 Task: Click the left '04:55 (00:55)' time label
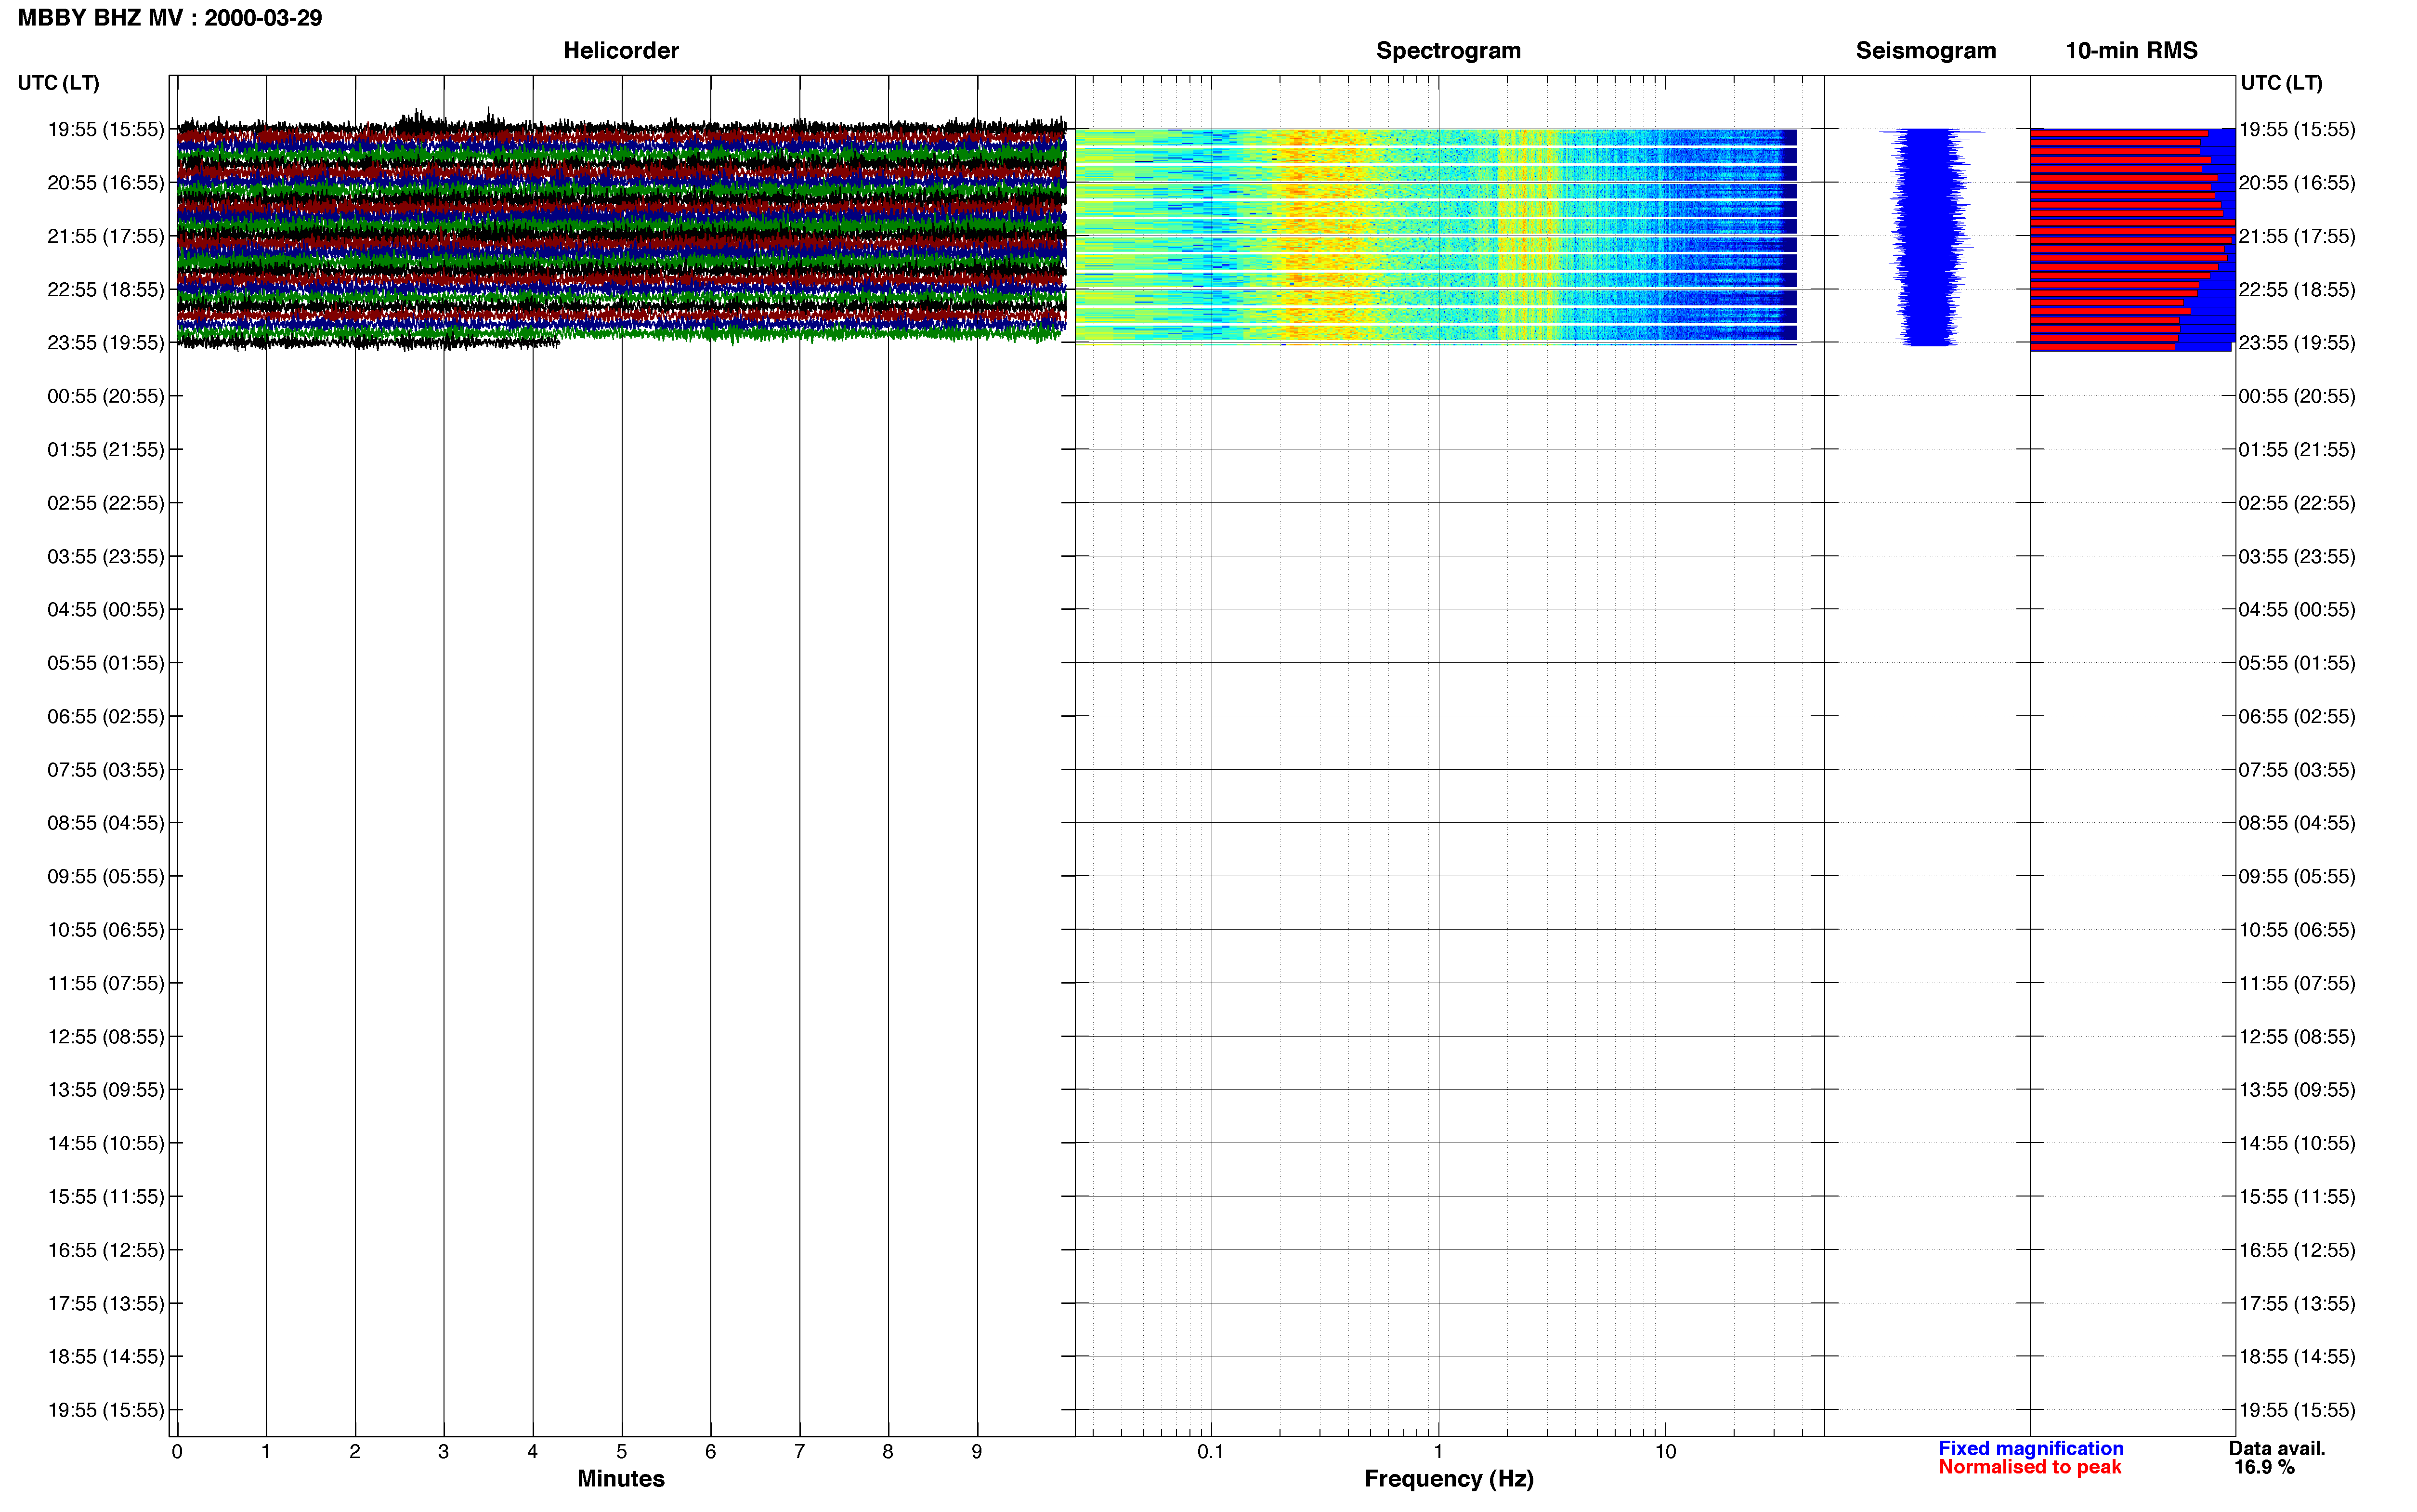(106, 609)
